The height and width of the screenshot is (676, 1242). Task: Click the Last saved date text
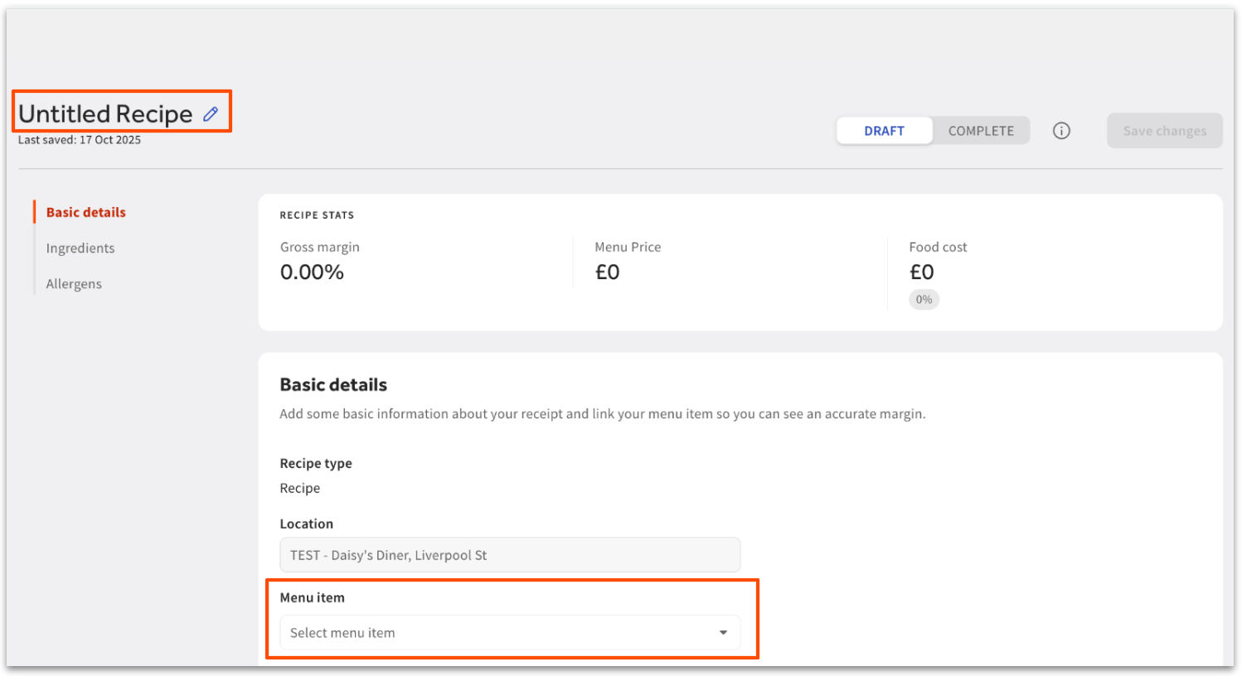click(80, 140)
